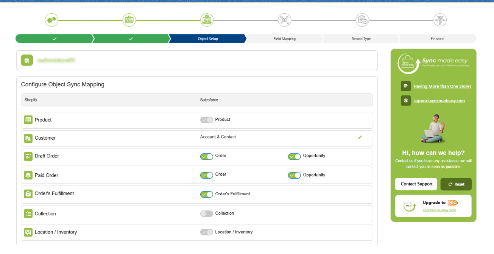Click the support person illustration

(x=434, y=129)
